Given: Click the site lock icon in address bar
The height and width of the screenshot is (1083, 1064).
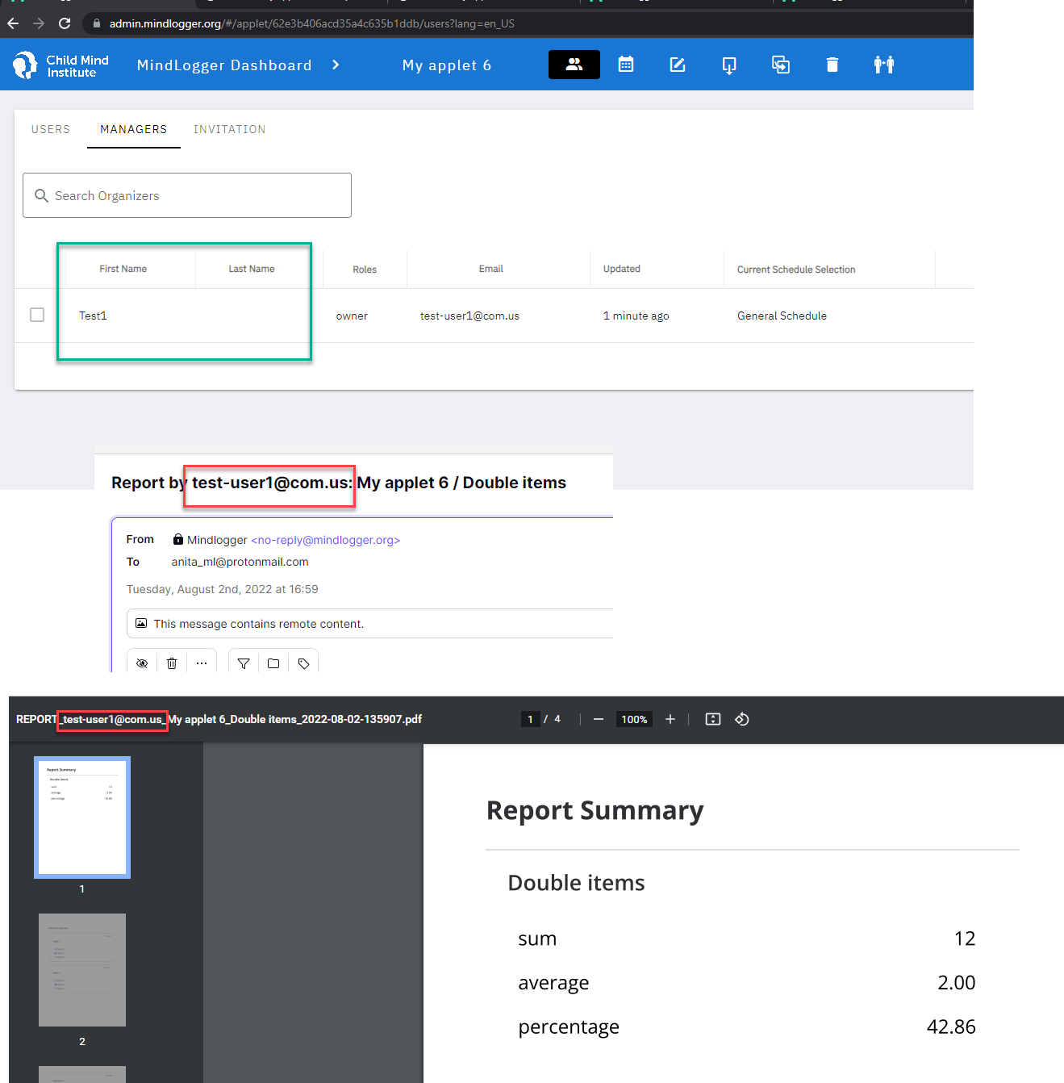Looking at the screenshot, I should [x=97, y=23].
